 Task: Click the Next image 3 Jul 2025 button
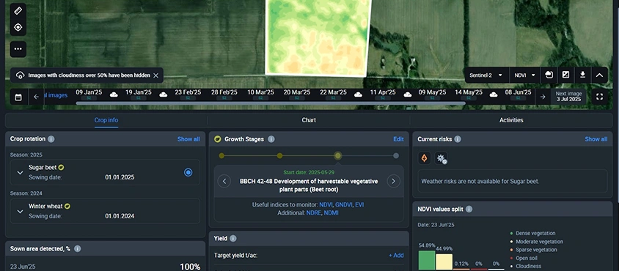coord(568,97)
